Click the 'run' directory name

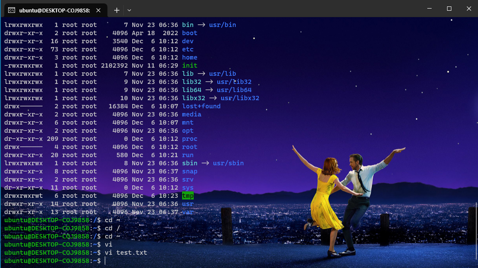pyautogui.click(x=188, y=155)
